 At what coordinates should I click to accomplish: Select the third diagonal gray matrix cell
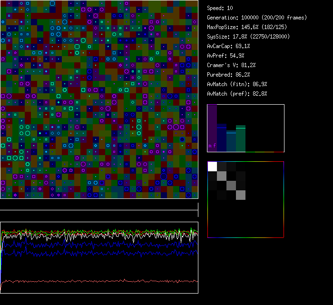(x=231, y=186)
